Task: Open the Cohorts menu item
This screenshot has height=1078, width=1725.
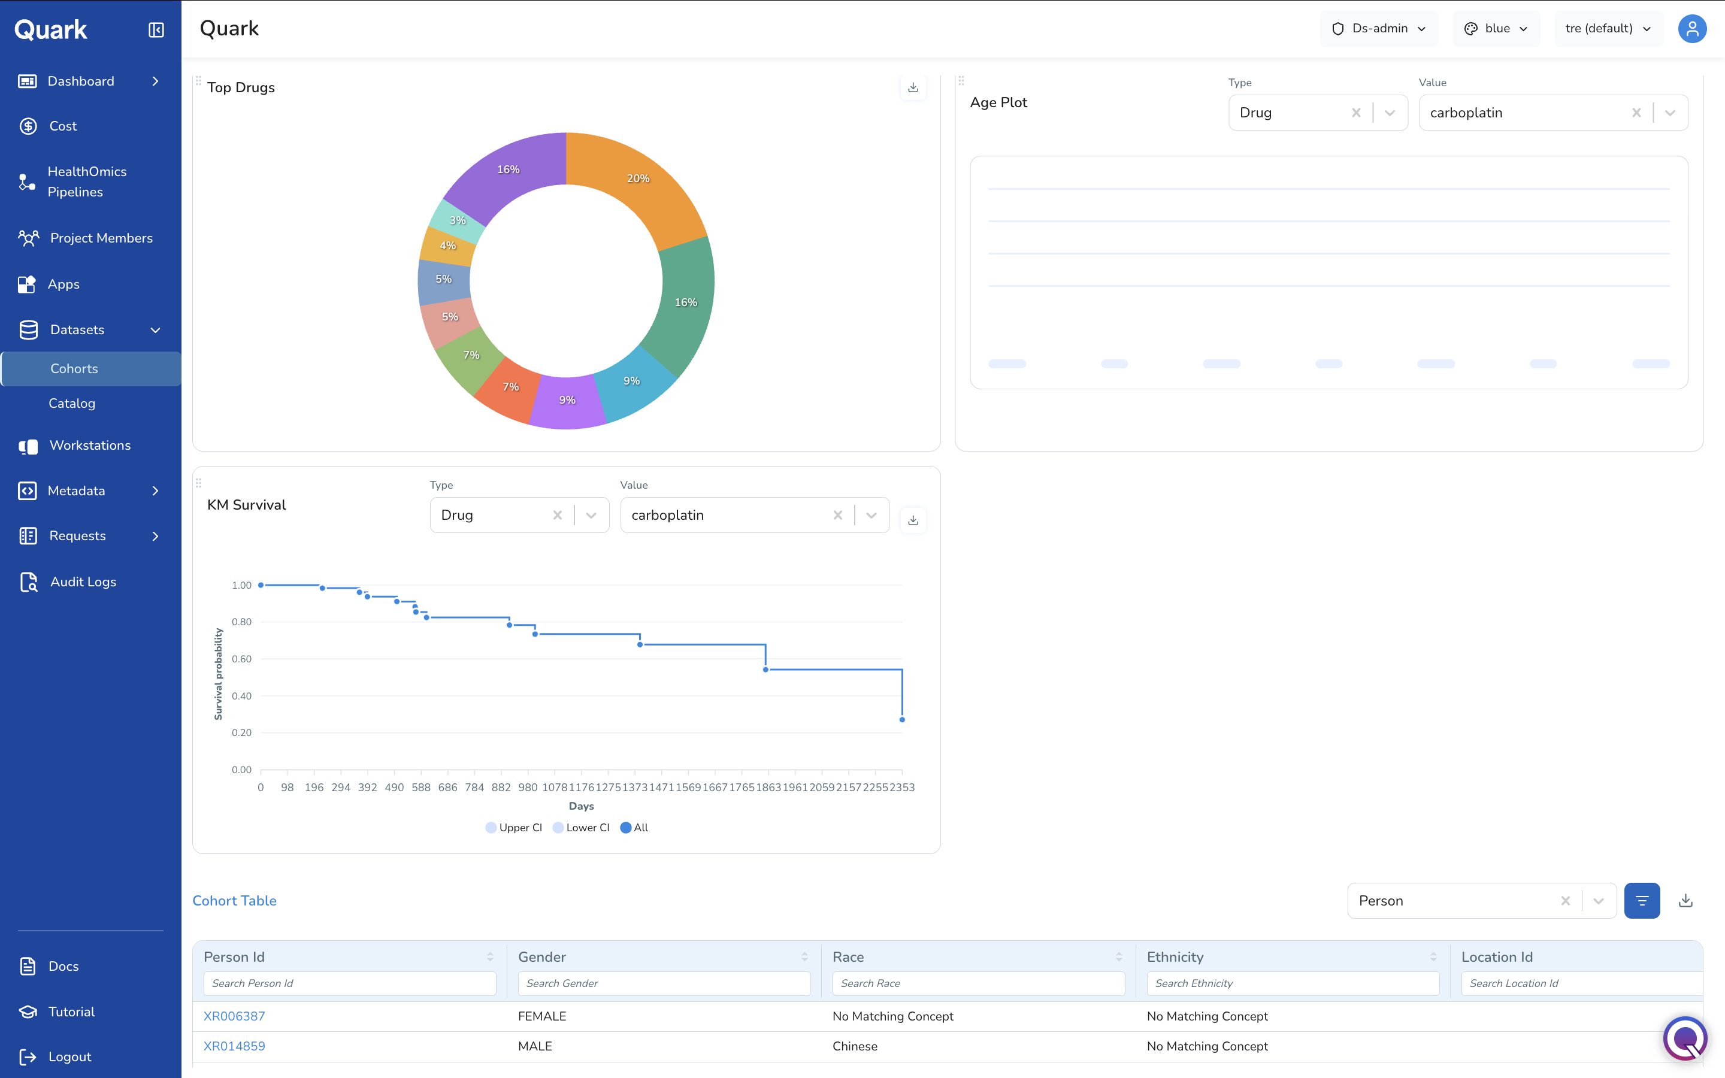Action: click(91, 368)
